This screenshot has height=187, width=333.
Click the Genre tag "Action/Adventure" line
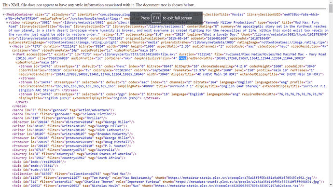63,110
